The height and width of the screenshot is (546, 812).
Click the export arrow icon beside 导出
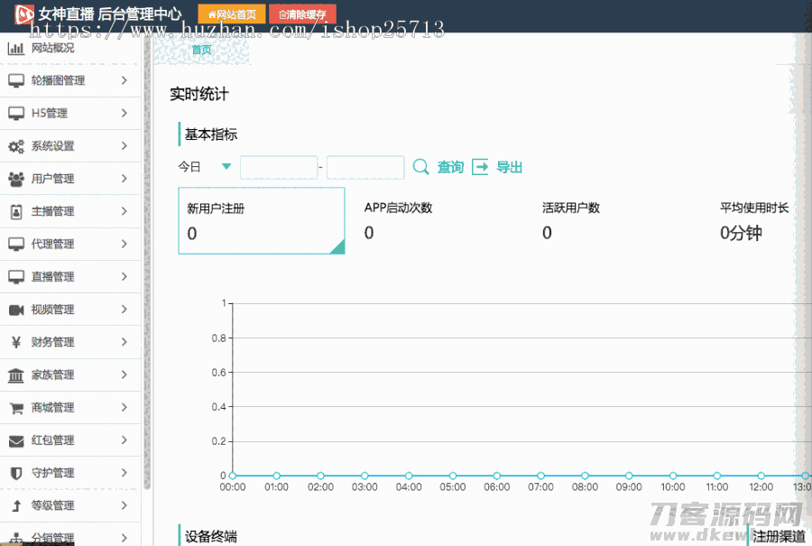point(480,167)
